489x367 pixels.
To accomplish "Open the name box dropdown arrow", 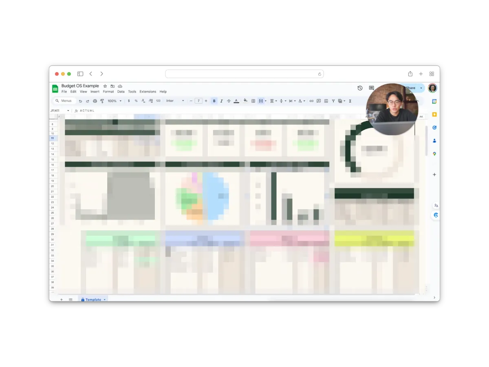I will [68, 111].
